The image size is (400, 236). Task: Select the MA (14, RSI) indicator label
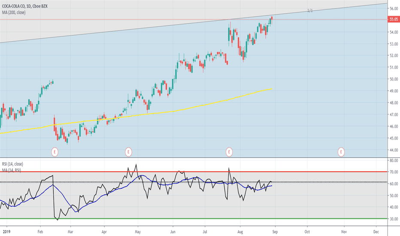12,170
